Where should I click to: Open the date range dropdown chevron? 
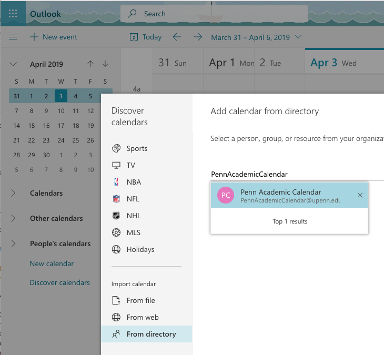[298, 37]
